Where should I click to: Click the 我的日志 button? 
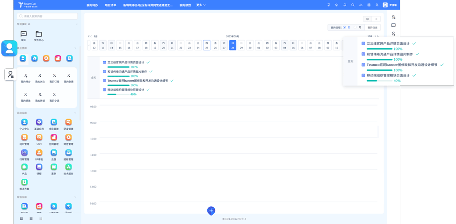(372, 28)
